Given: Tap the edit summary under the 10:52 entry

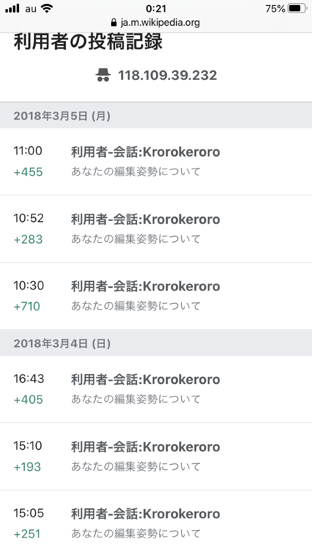Looking at the screenshot, I should point(136,239).
